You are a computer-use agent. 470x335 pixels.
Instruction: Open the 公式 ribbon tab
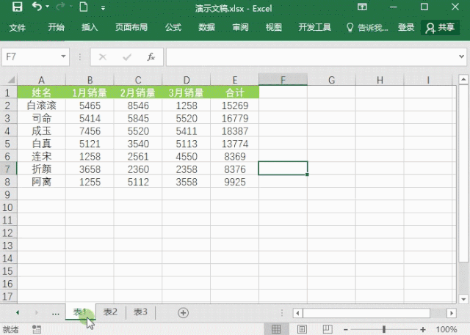click(x=173, y=28)
